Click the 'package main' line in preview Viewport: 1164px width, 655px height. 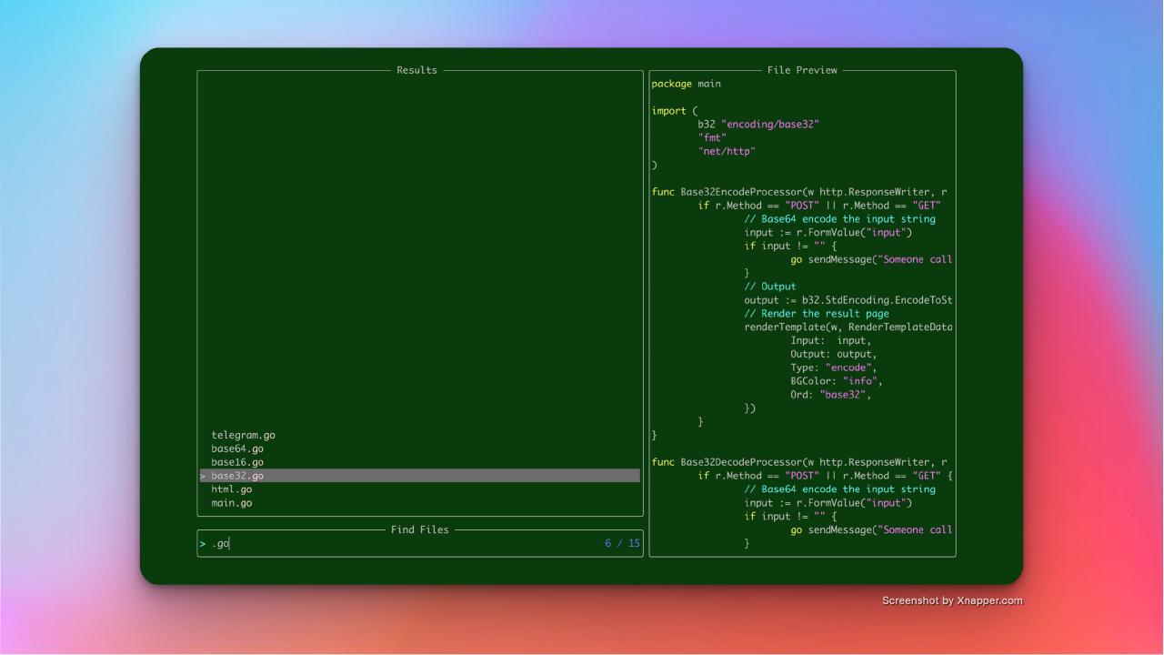click(686, 84)
